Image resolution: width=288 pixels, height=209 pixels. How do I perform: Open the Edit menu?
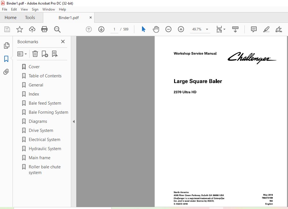[14, 9]
